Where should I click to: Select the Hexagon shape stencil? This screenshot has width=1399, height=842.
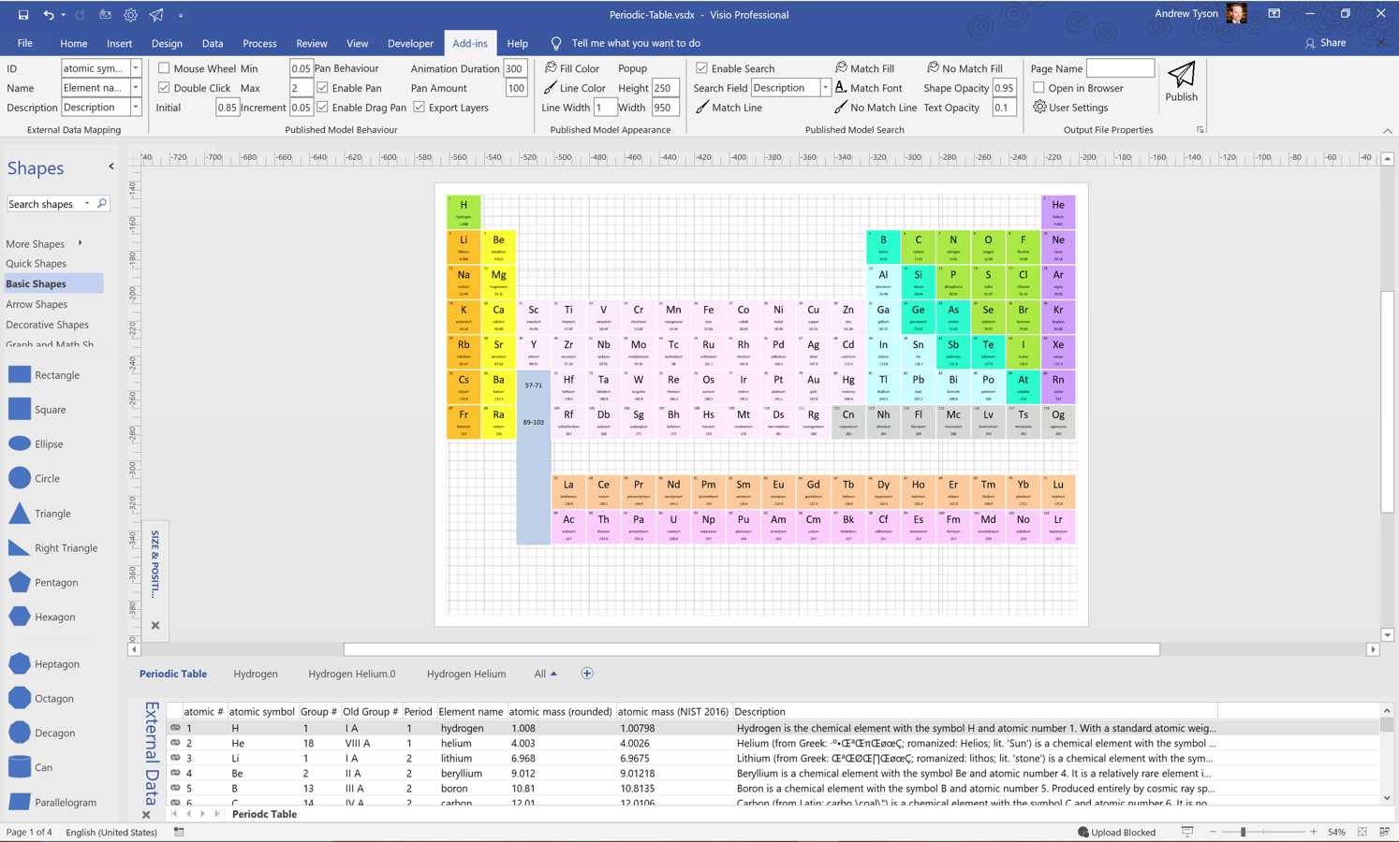point(20,617)
